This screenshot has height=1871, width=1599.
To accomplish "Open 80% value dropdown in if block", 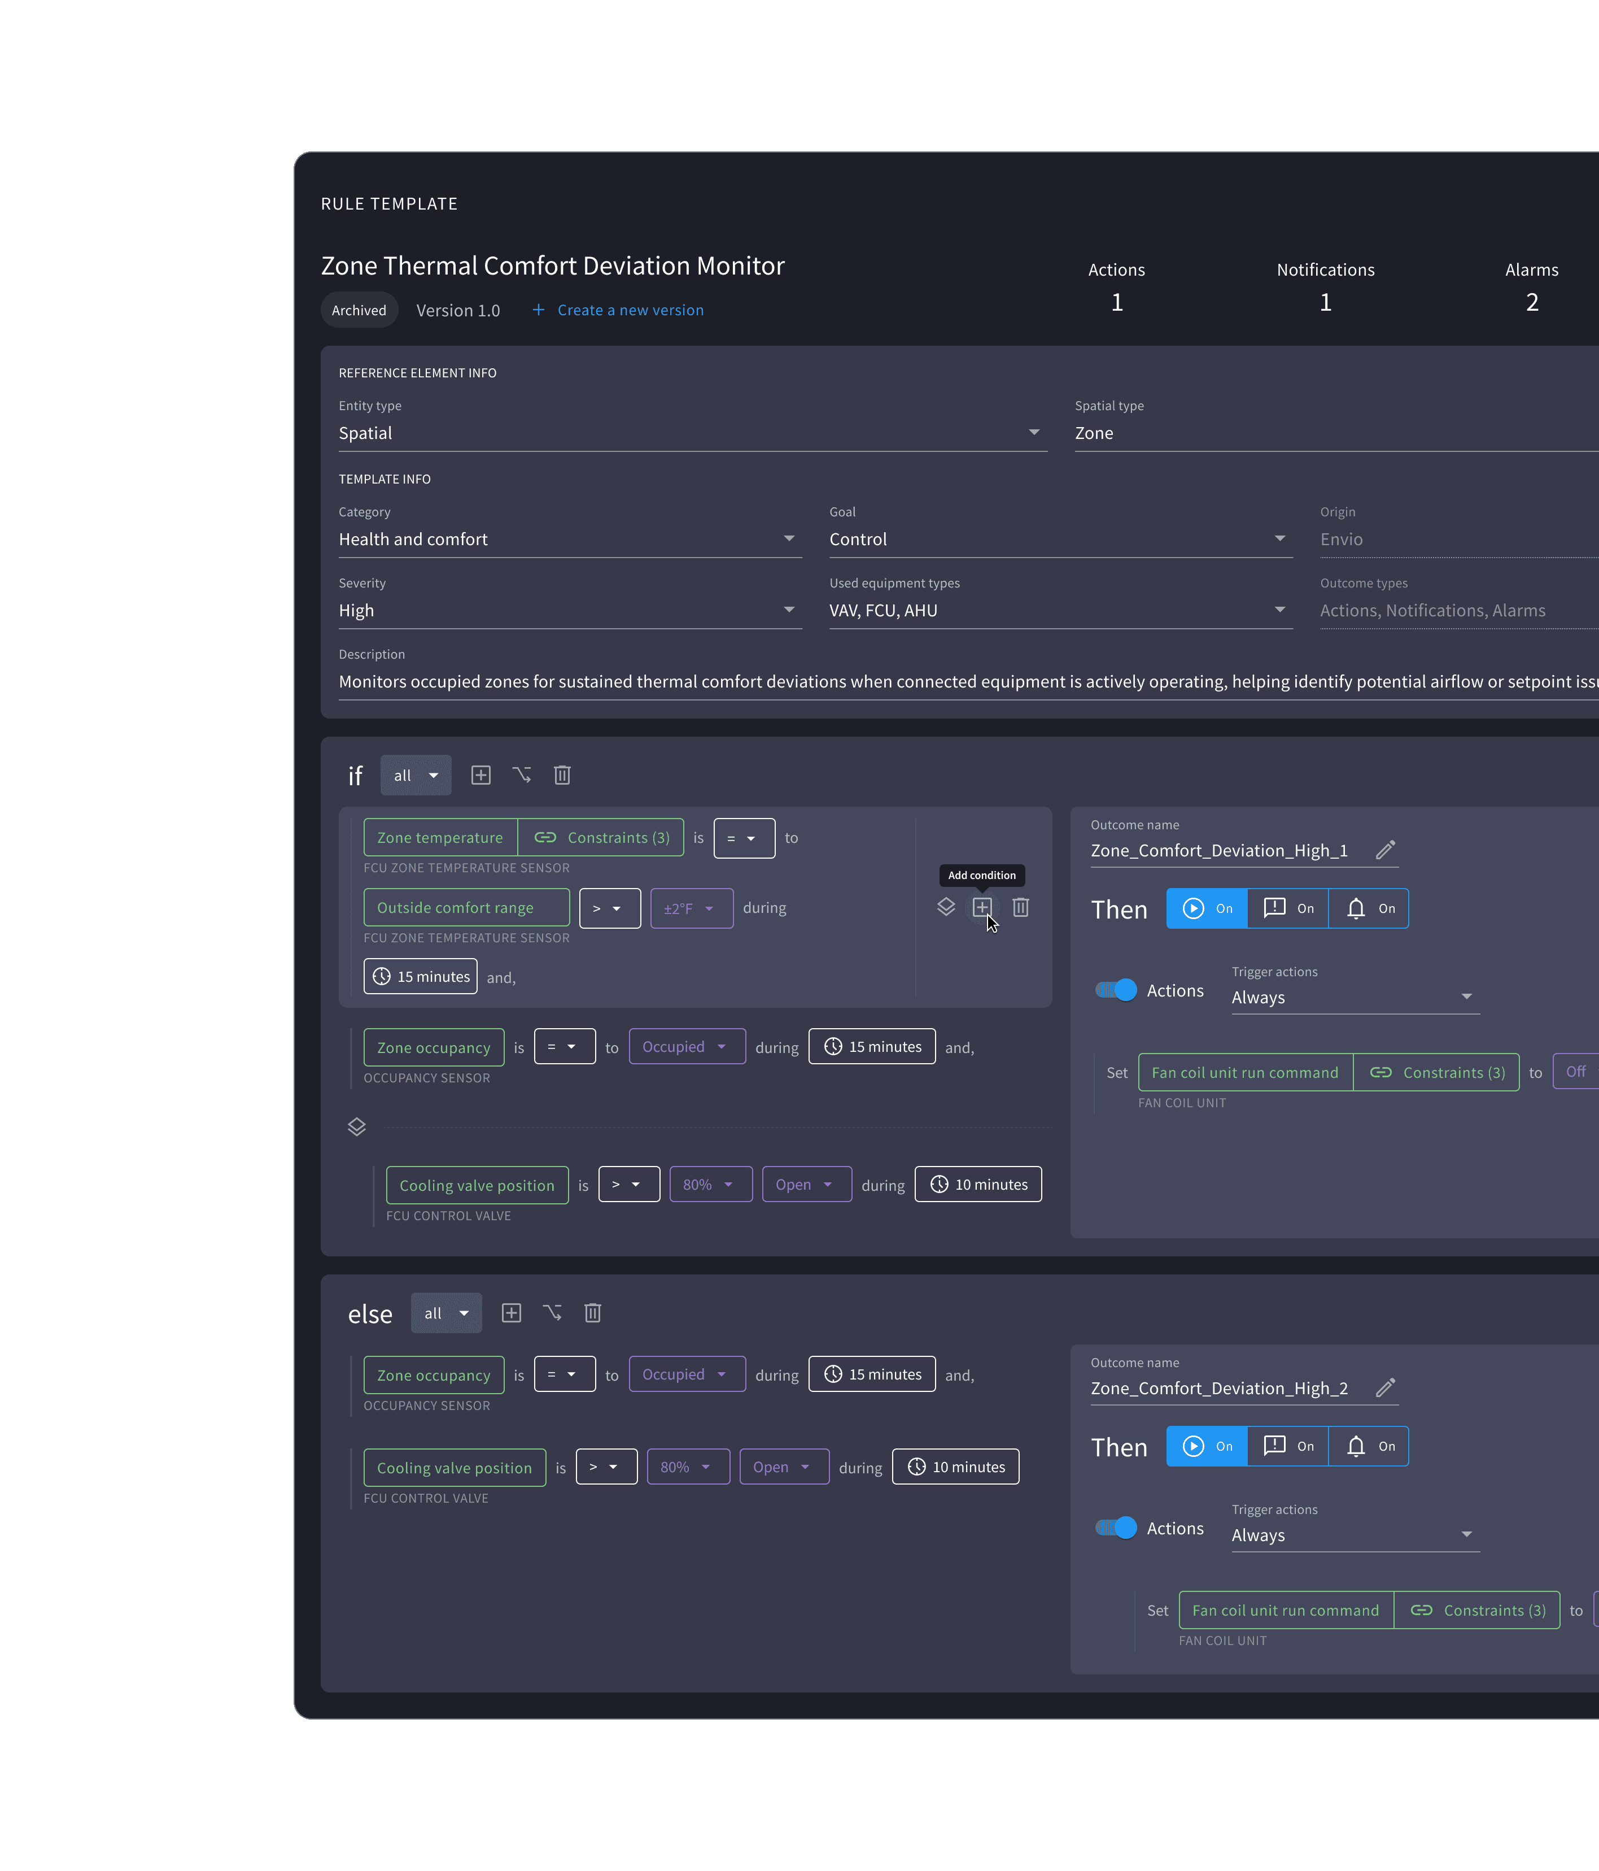I will pos(711,1185).
